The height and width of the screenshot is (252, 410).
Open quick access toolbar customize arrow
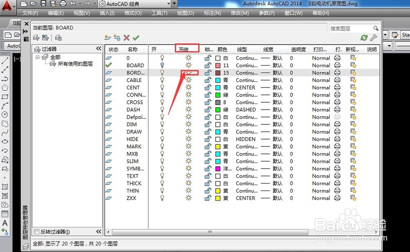[x=174, y=4]
